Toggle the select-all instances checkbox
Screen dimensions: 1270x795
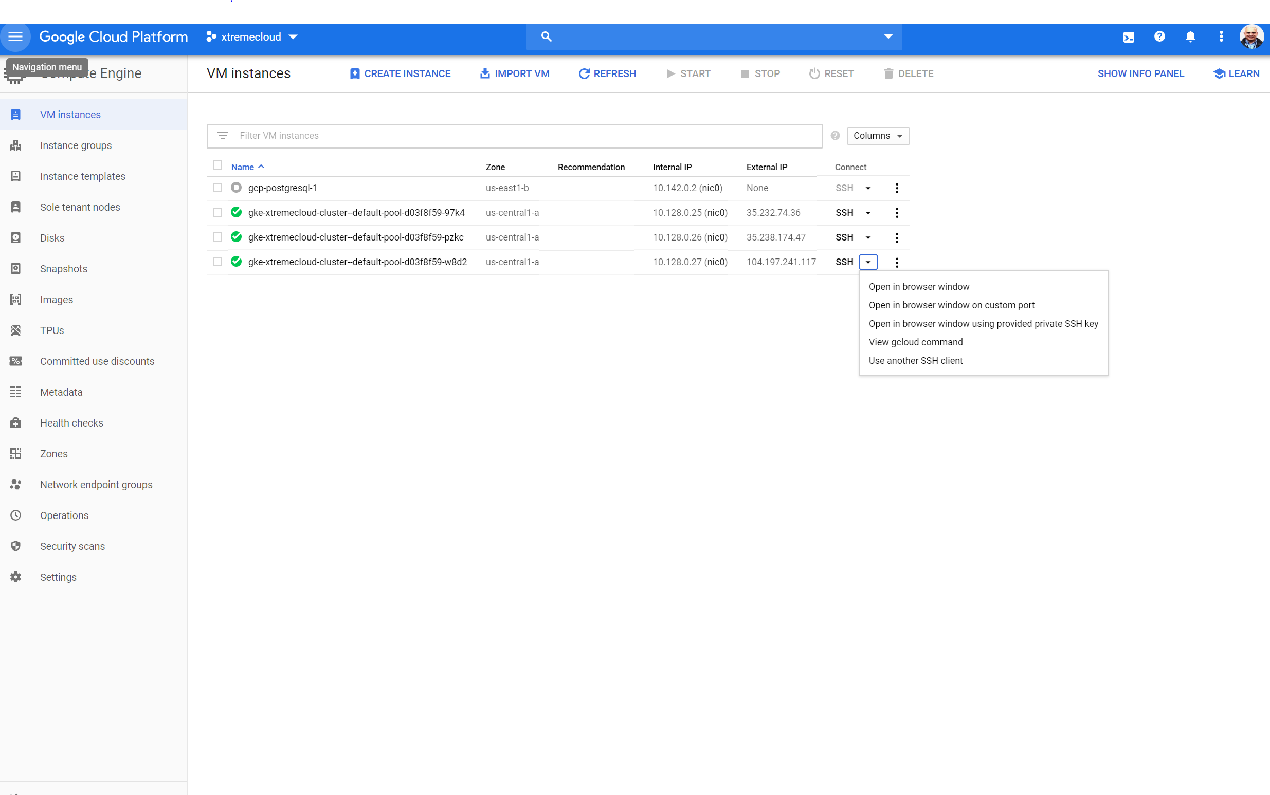(x=217, y=165)
